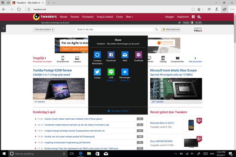Send the page to OneNote

click(139, 56)
